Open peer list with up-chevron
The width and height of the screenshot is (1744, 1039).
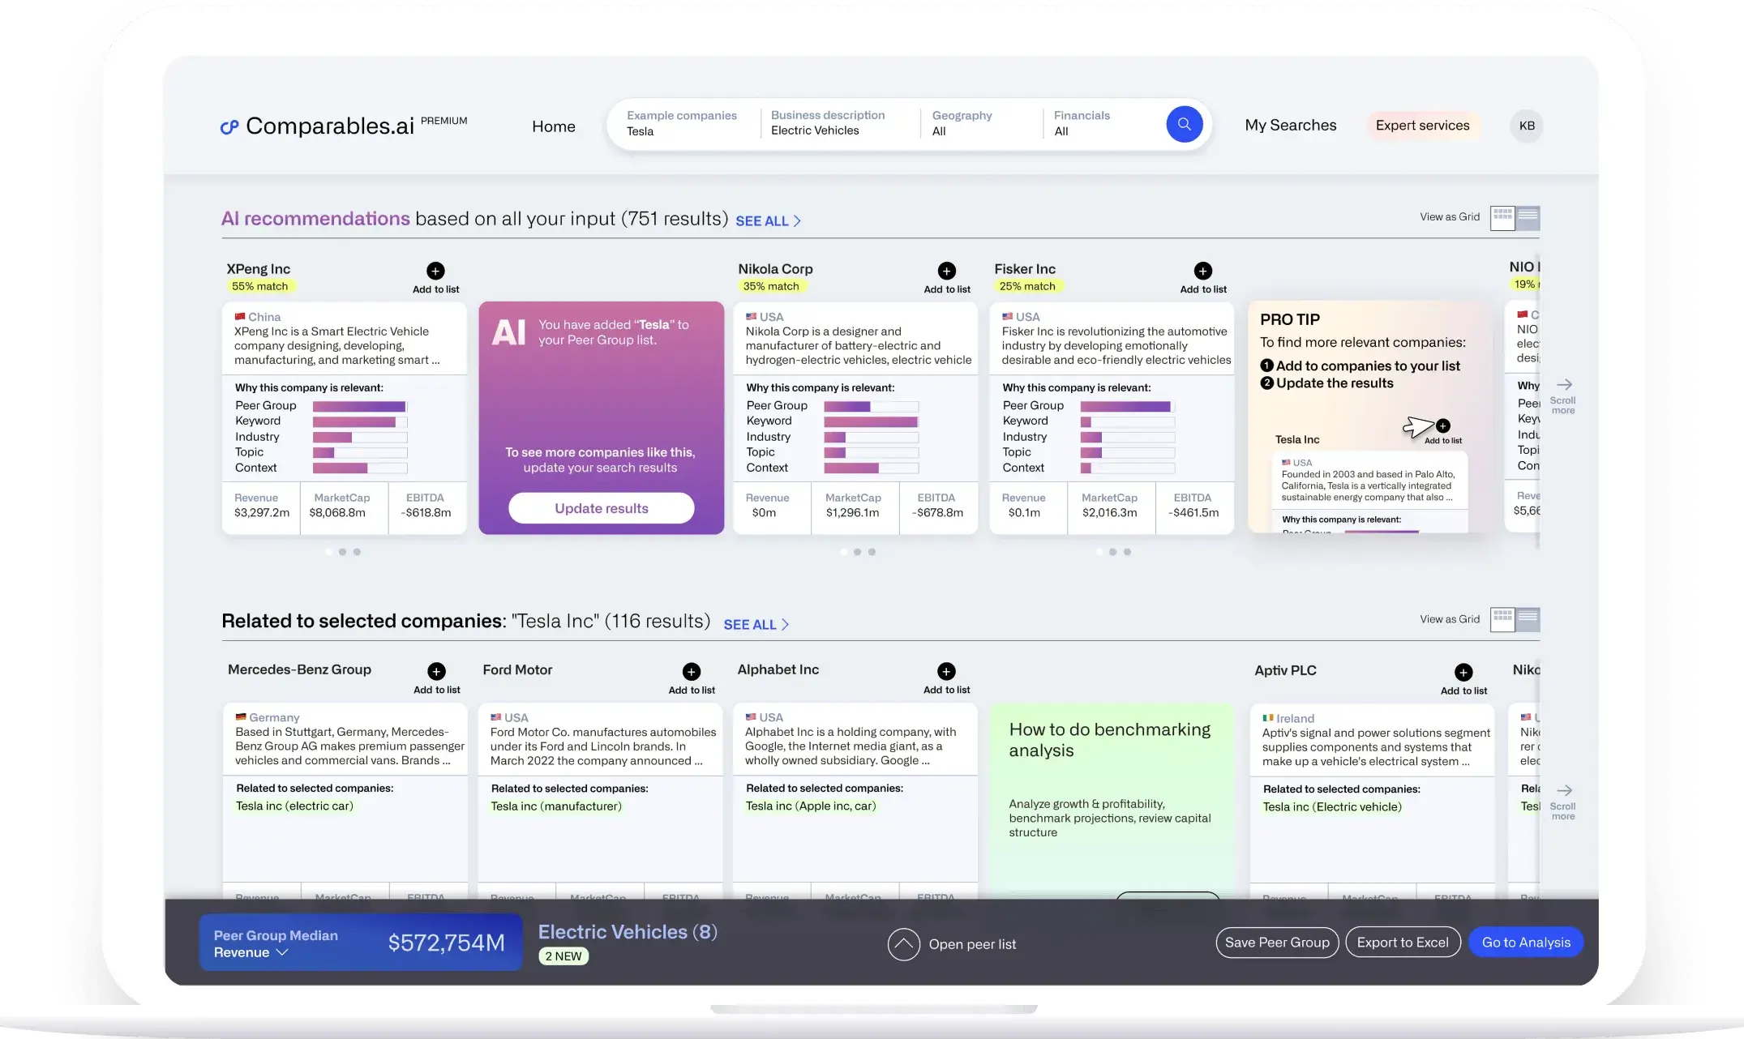(903, 944)
